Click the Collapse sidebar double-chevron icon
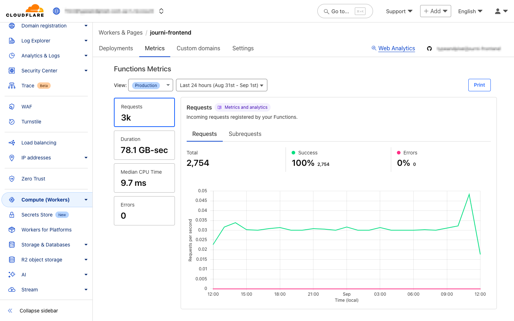Screen dimensions: 514x321 click(10, 311)
